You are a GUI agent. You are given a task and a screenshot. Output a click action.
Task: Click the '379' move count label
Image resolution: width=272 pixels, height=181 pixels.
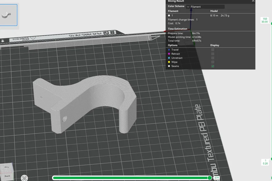click(217, 178)
